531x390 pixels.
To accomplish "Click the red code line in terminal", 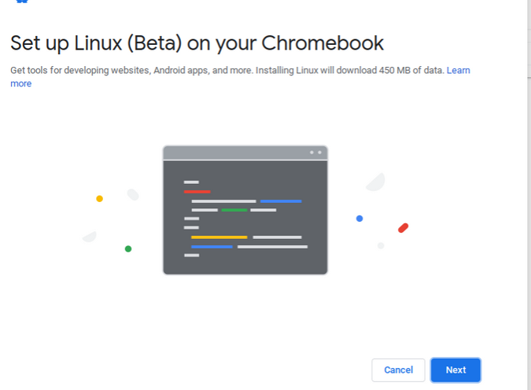I will click(197, 191).
